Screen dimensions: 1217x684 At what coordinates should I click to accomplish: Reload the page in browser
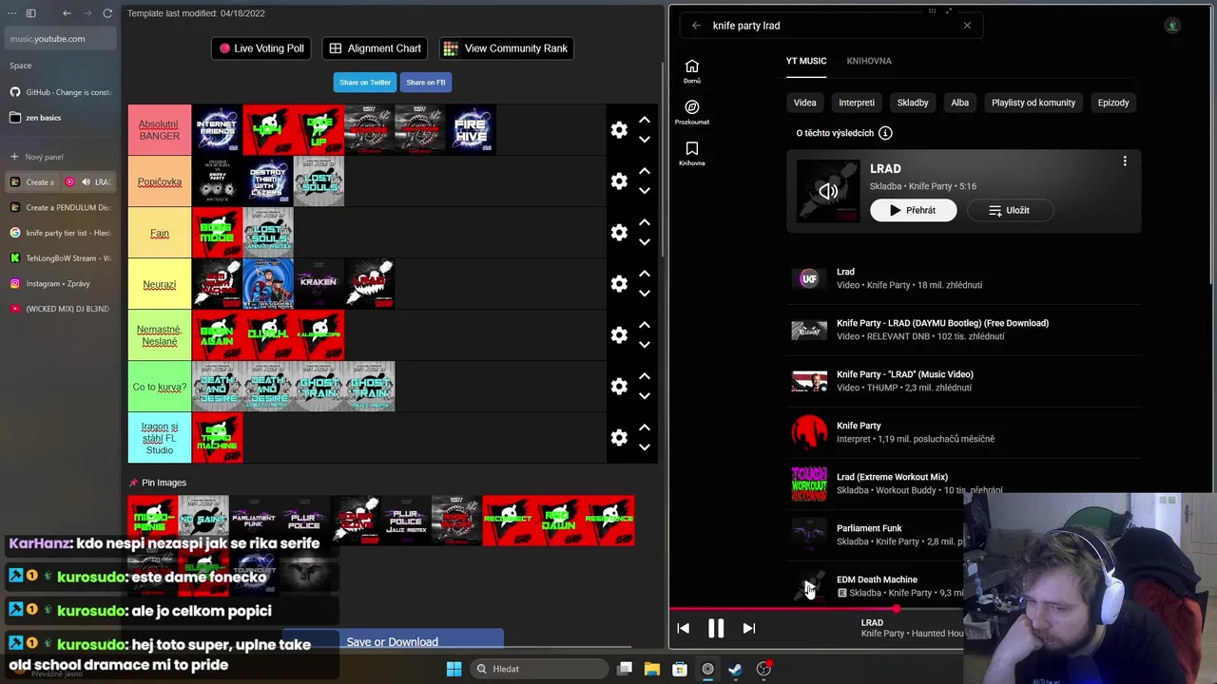[107, 13]
